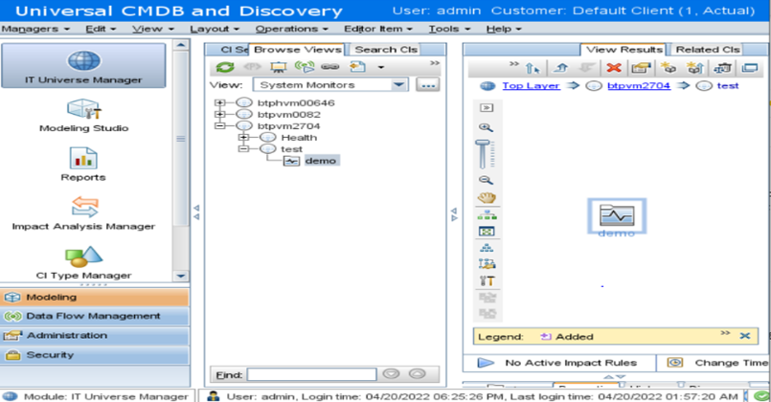Expand the graph side toolbar chevron button
Image resolution: width=771 pixels, height=402 pixels.
pyautogui.click(x=487, y=107)
